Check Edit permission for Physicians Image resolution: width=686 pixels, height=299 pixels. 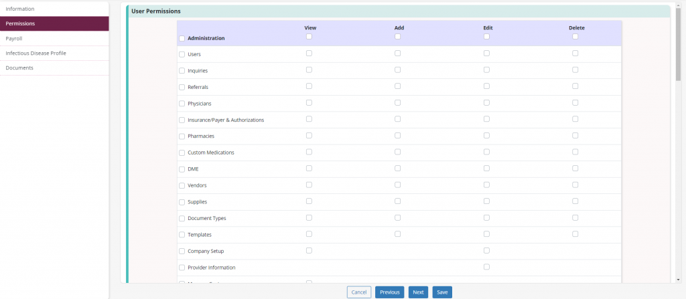[x=486, y=102]
